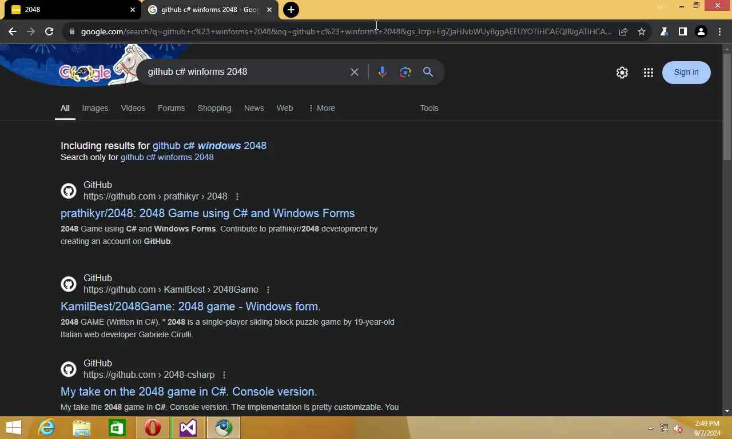
Task: Close the 'github c# winforms 2048' tab
Action: tap(269, 10)
